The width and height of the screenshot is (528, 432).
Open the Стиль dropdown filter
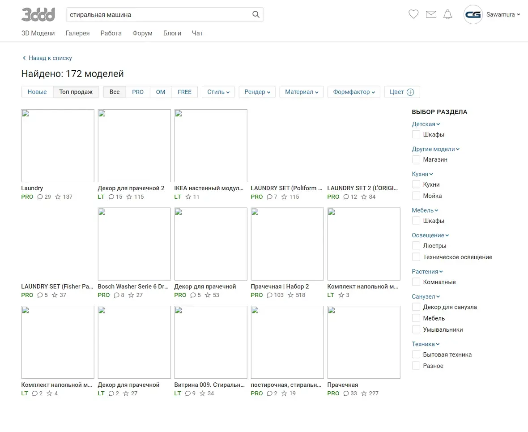click(x=218, y=92)
